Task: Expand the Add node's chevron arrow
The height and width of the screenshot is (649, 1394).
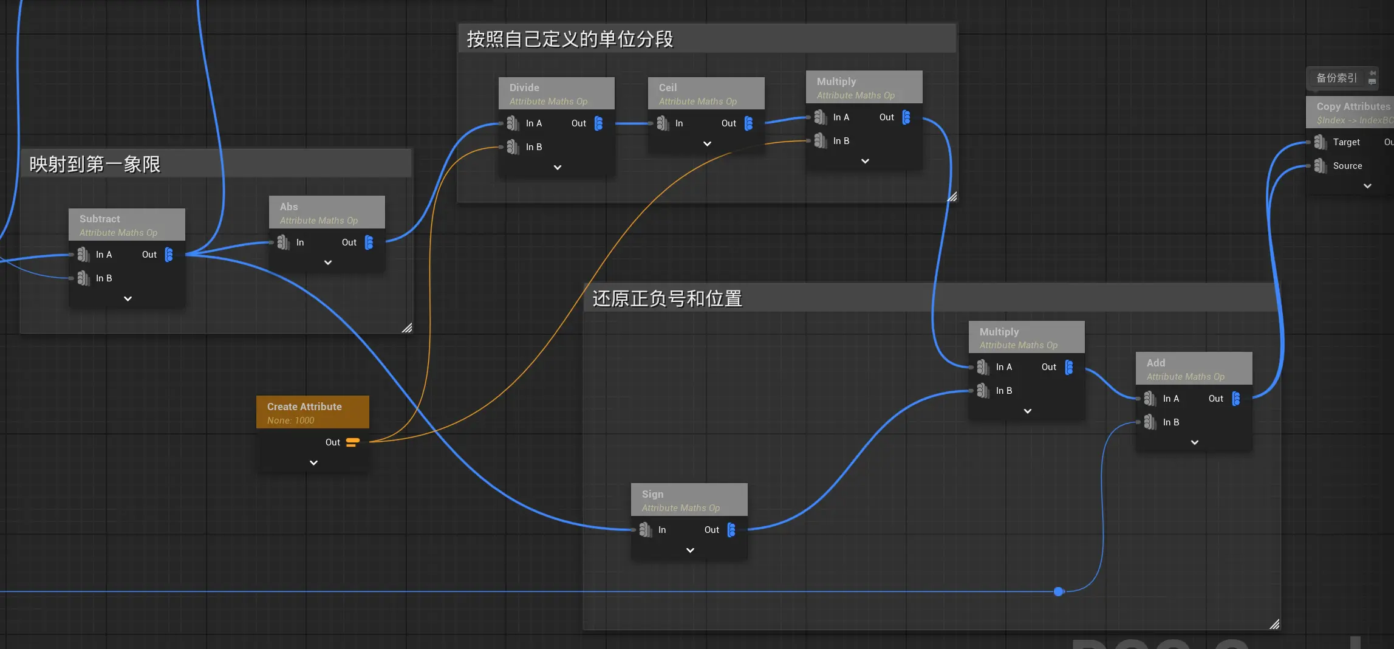Action: 1194,443
